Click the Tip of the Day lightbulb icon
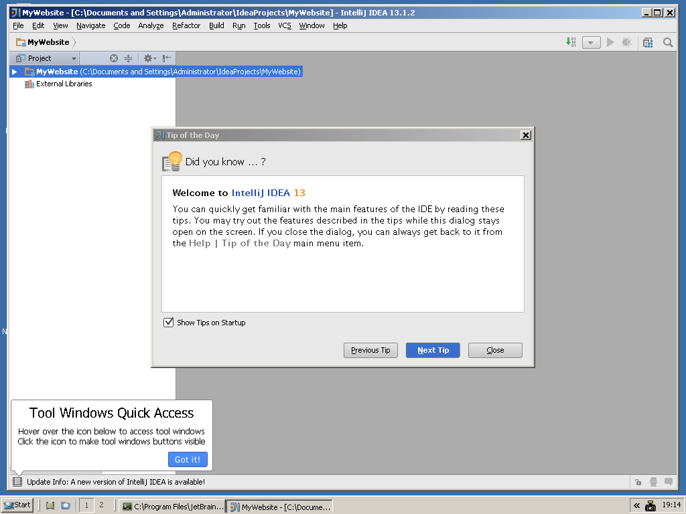This screenshot has width=686, height=514. pos(172,161)
